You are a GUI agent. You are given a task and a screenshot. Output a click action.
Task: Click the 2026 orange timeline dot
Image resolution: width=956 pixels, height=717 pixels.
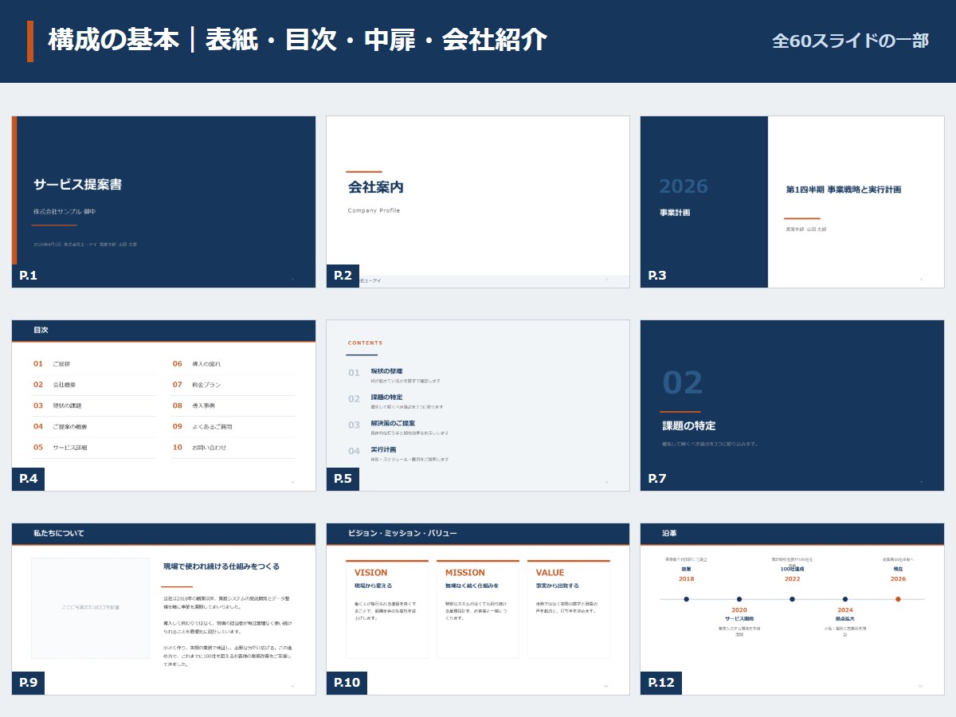pyautogui.click(x=898, y=599)
